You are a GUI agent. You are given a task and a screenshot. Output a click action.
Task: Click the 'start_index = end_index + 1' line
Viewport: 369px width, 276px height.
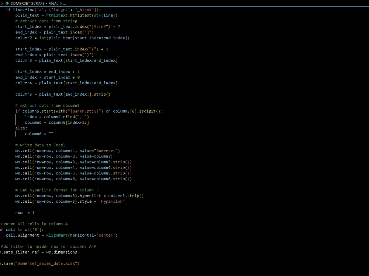point(48,72)
